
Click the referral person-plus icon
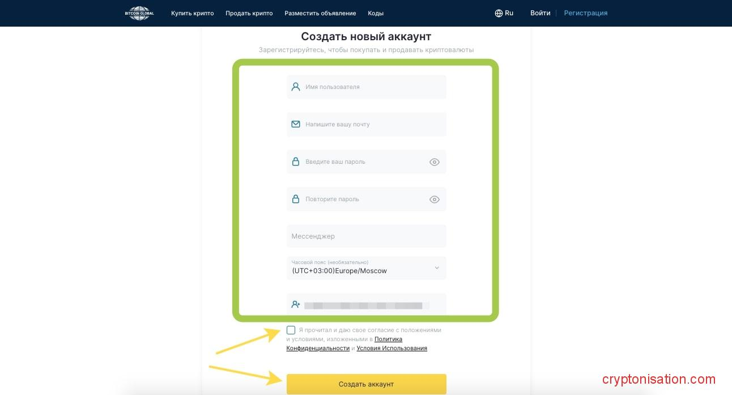click(295, 304)
